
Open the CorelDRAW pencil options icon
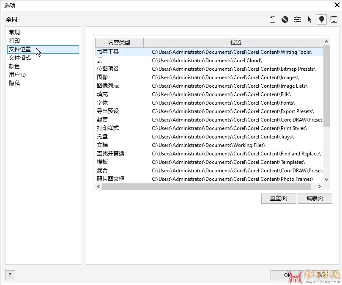(285, 19)
